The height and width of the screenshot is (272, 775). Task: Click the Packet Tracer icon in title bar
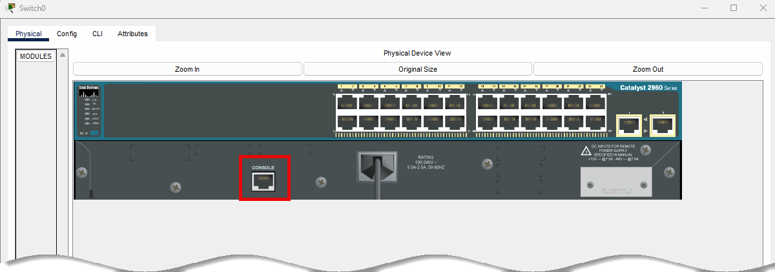pyautogui.click(x=10, y=8)
